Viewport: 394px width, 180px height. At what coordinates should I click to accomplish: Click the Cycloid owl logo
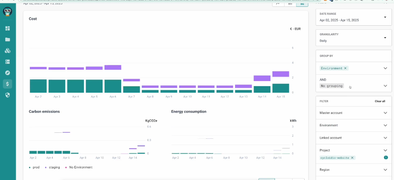tap(7, 12)
